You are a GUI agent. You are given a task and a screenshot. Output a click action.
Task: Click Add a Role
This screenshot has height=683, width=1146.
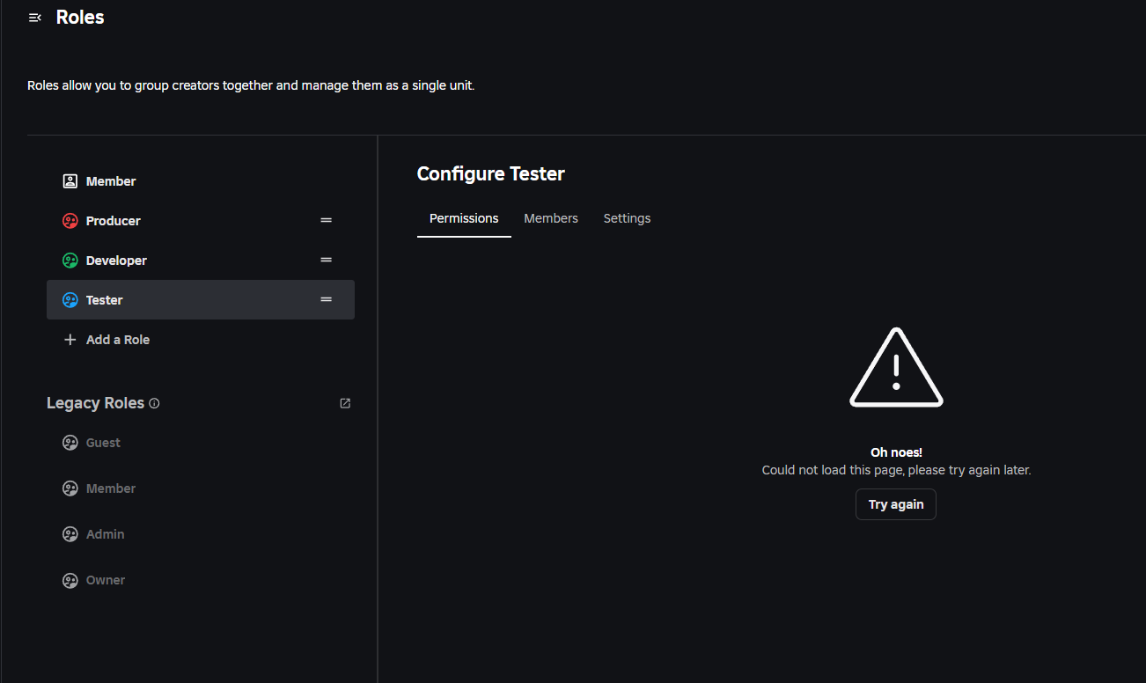[118, 340]
